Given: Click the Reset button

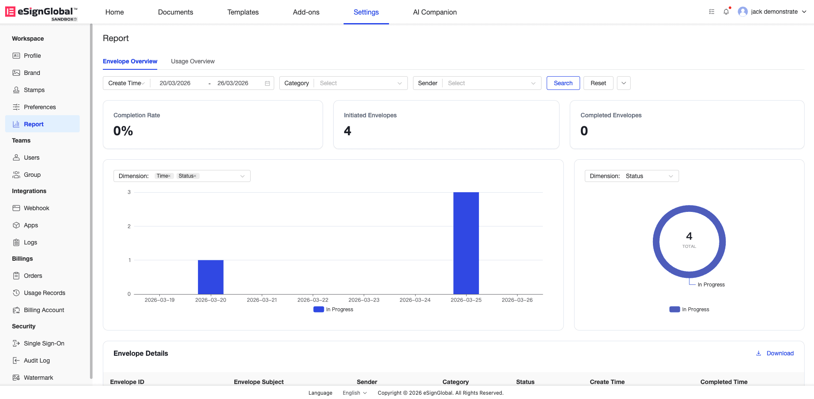Looking at the screenshot, I should coord(599,83).
